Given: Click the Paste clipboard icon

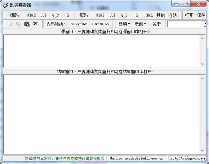Looking at the screenshot, I should point(27,24).
